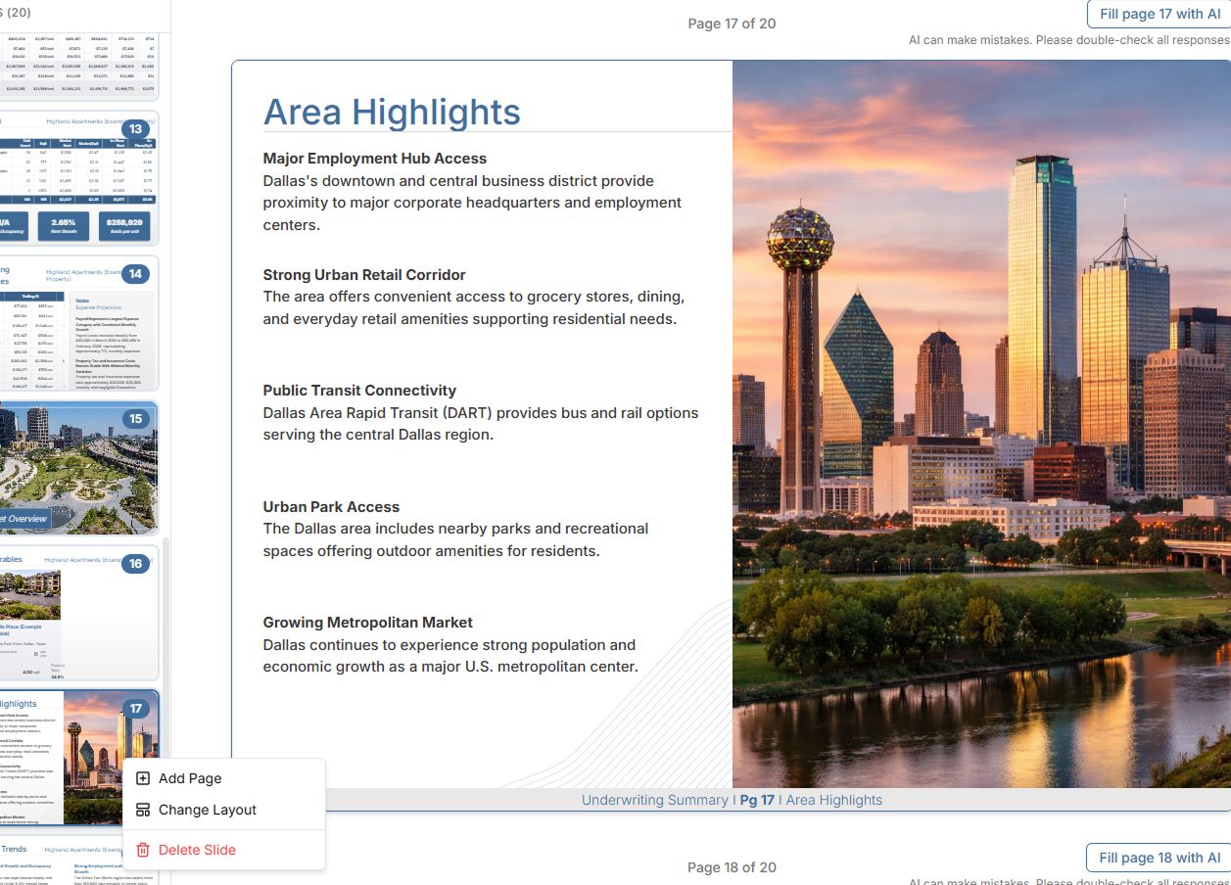1231x885 pixels.
Task: Click the Area Highlights slide title
Action: pos(392,112)
